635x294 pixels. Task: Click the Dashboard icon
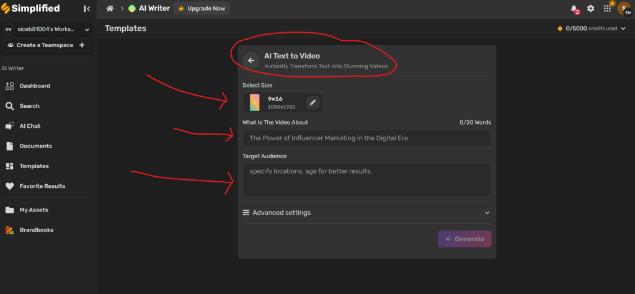10,86
